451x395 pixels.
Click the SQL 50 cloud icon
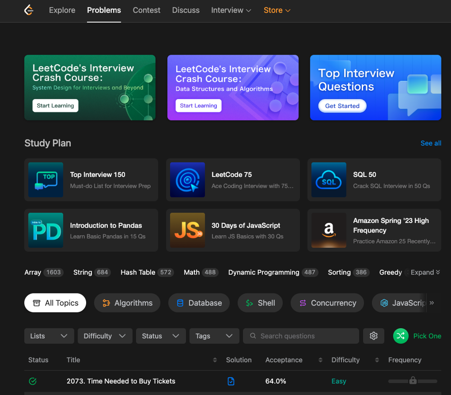coord(329,180)
